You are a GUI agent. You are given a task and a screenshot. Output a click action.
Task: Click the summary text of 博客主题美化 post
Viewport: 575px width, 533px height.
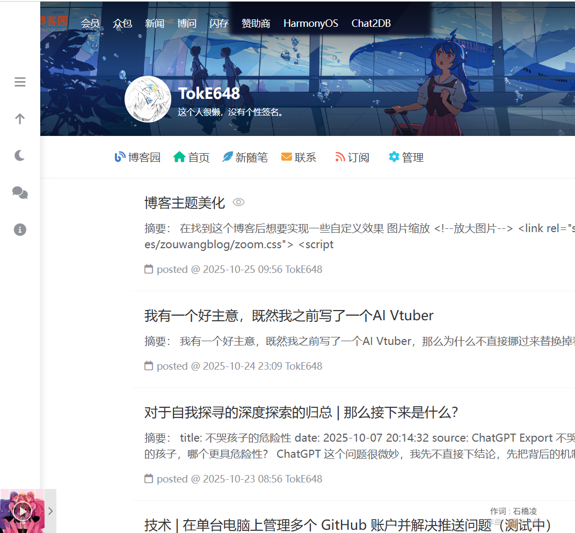tap(360, 236)
